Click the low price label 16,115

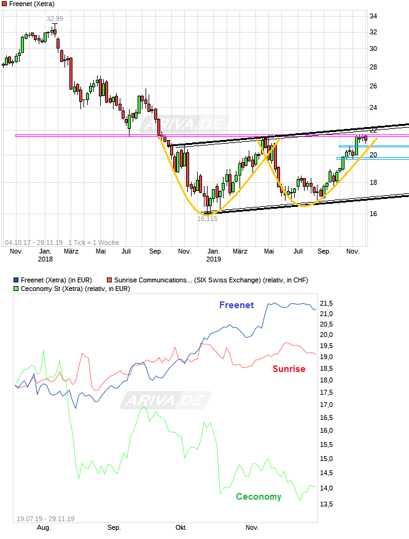tap(207, 219)
